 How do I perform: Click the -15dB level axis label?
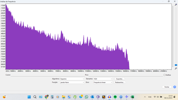pyautogui.click(x=3, y=6)
